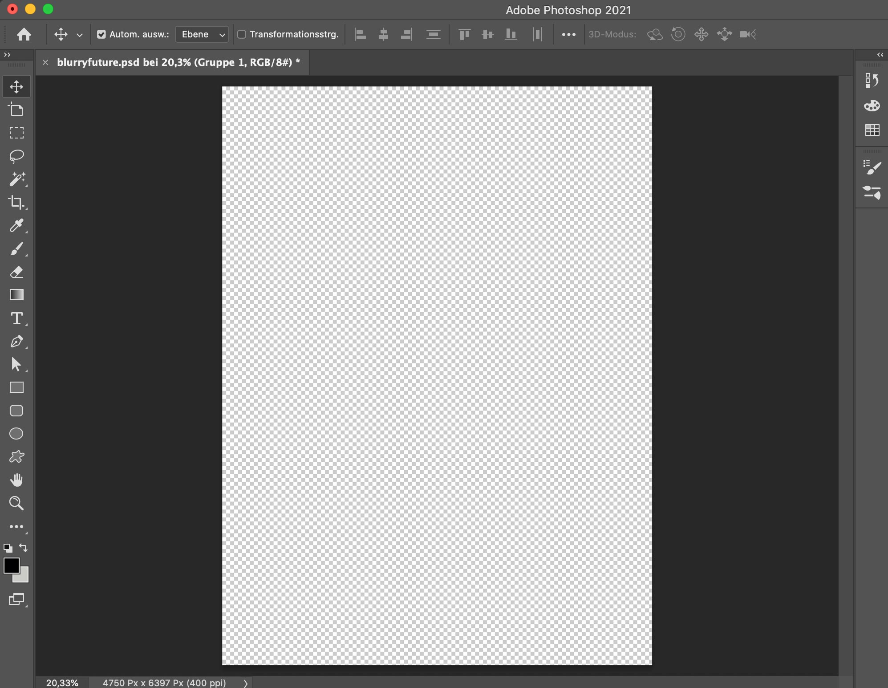Screen dimensions: 888x688
Task: Select the Path Selection tool
Action: pyautogui.click(x=16, y=364)
